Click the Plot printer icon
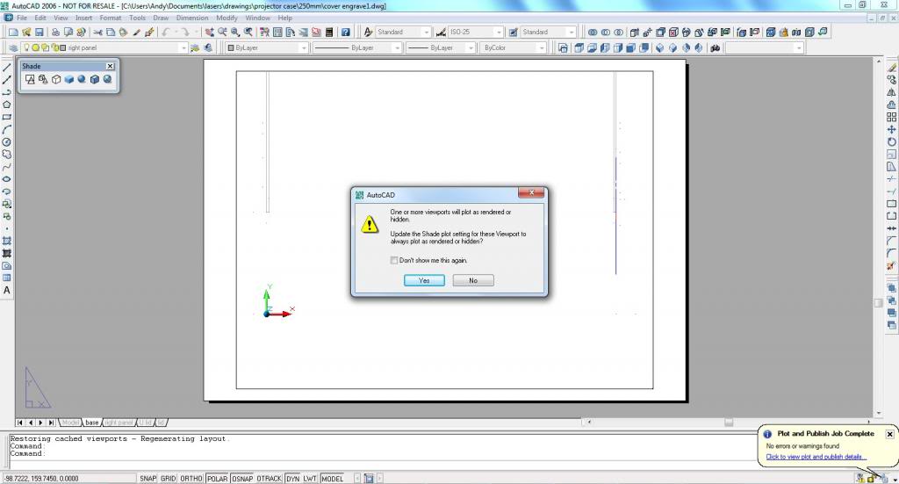899x484 pixels. [55, 33]
